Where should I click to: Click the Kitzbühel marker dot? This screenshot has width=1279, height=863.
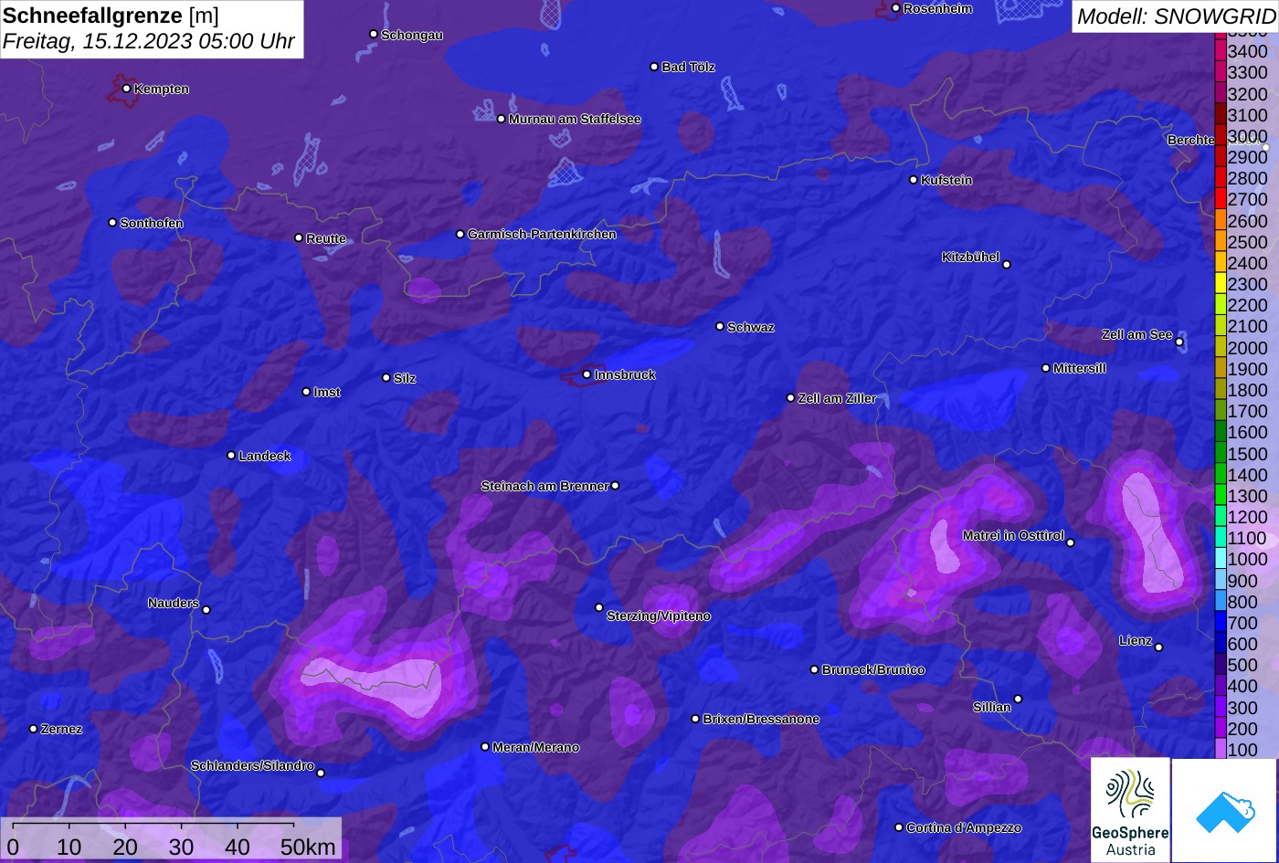(x=1007, y=265)
